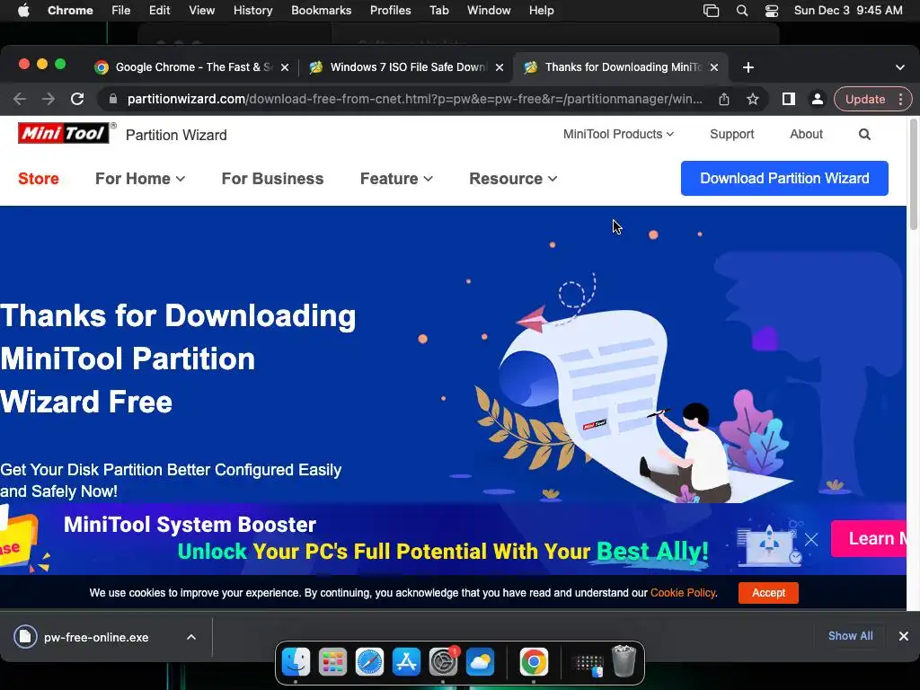920x690 pixels.
Task: Expand MiniTool Products dropdown
Action: [x=618, y=135]
